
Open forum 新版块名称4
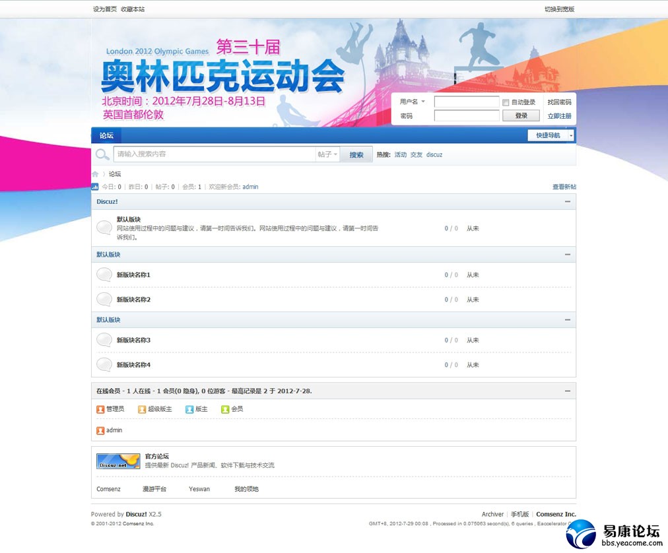click(x=133, y=365)
